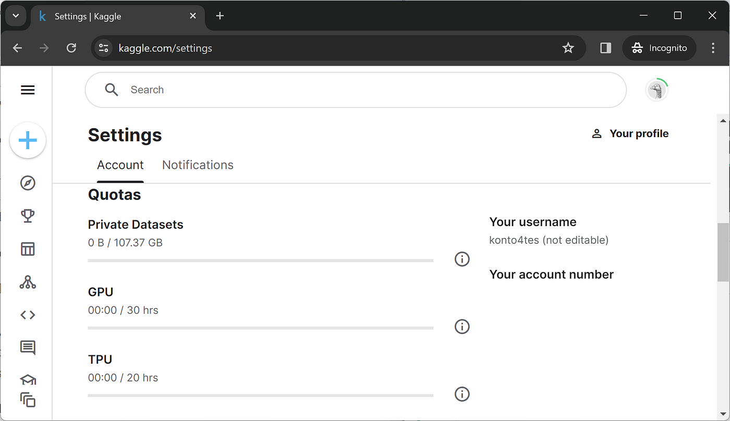The width and height of the screenshot is (730, 421).
Task: Go forward with browser forward arrow
Action: click(44, 48)
